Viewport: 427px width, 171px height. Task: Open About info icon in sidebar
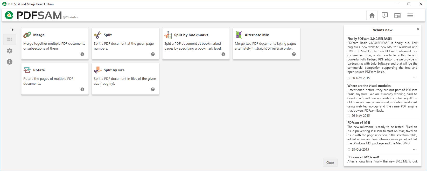[x=10, y=62]
